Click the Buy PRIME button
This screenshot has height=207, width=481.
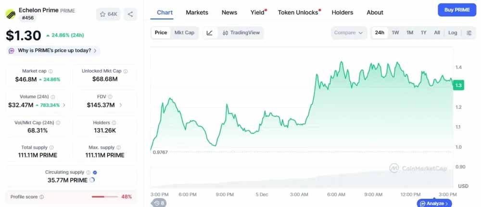point(456,10)
